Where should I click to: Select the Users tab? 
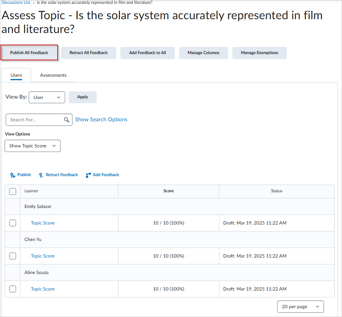tap(16, 75)
